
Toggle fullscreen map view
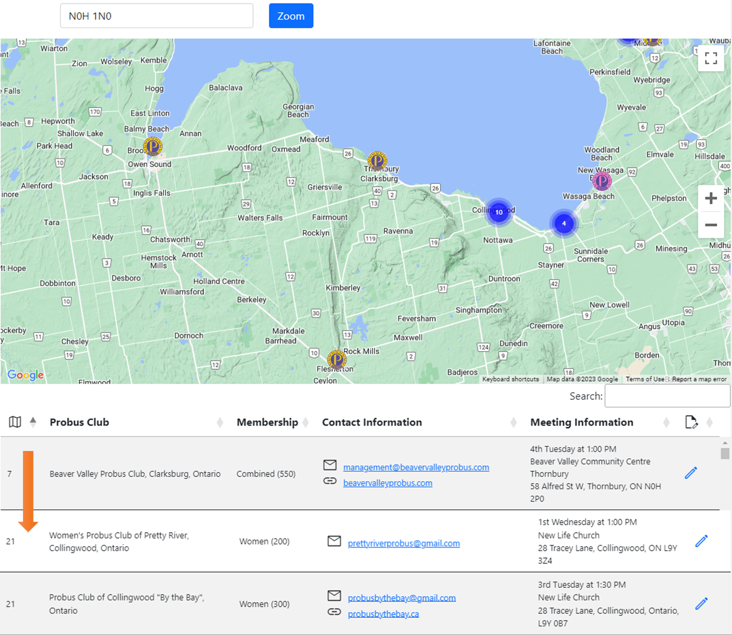(711, 58)
